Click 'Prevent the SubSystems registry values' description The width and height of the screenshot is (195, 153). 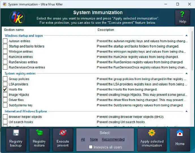[x=140, y=105]
